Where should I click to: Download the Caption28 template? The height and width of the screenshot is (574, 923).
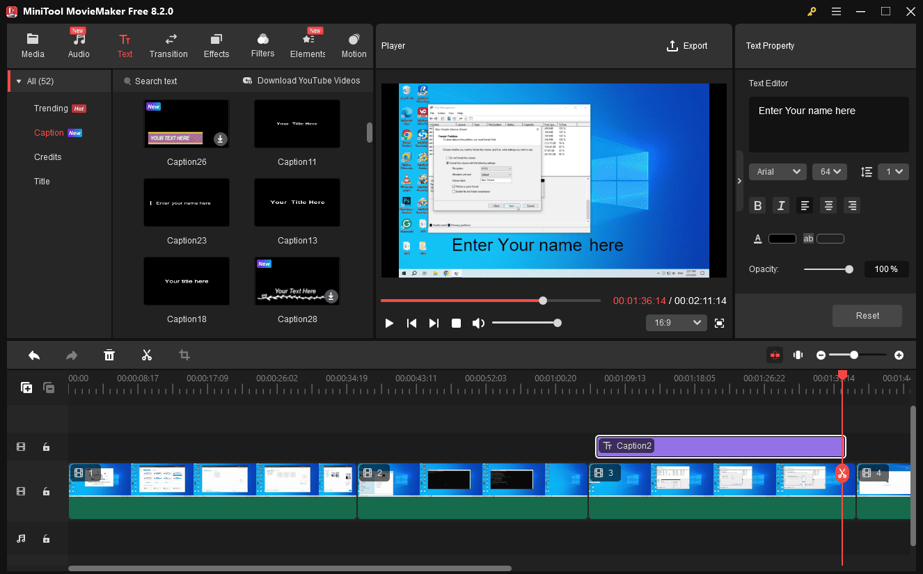pos(331,296)
